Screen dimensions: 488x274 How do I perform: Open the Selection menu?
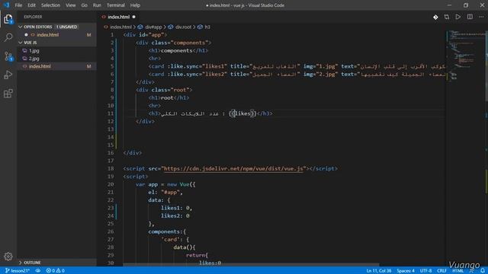[x=50, y=5]
